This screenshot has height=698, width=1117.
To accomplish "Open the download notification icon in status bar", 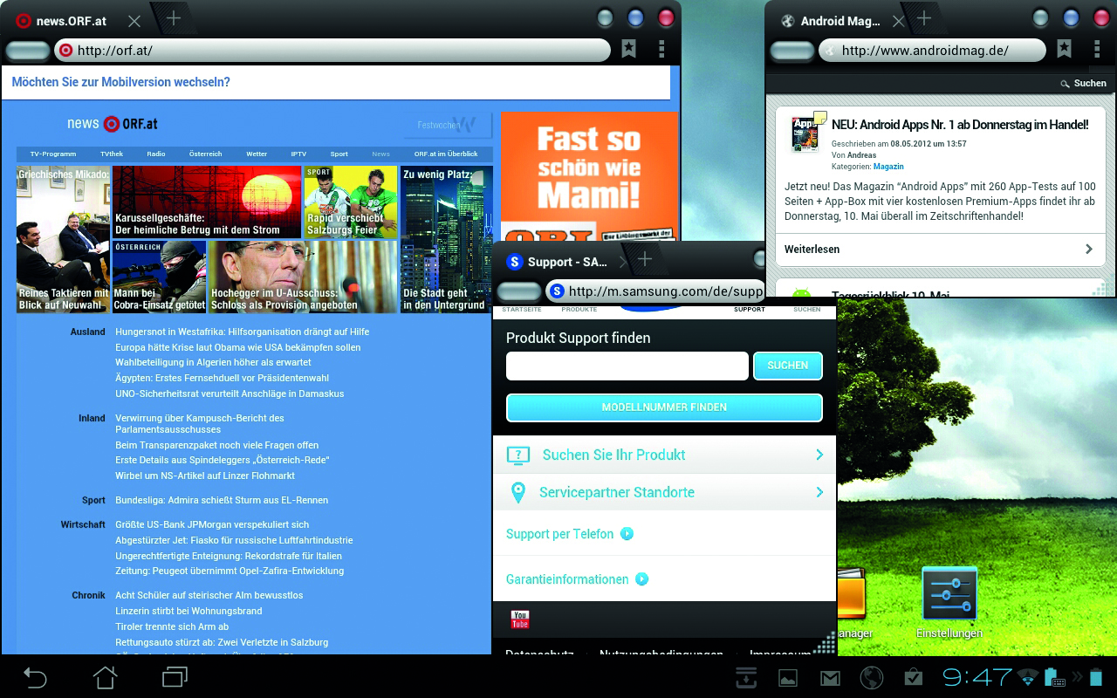I will [746, 677].
